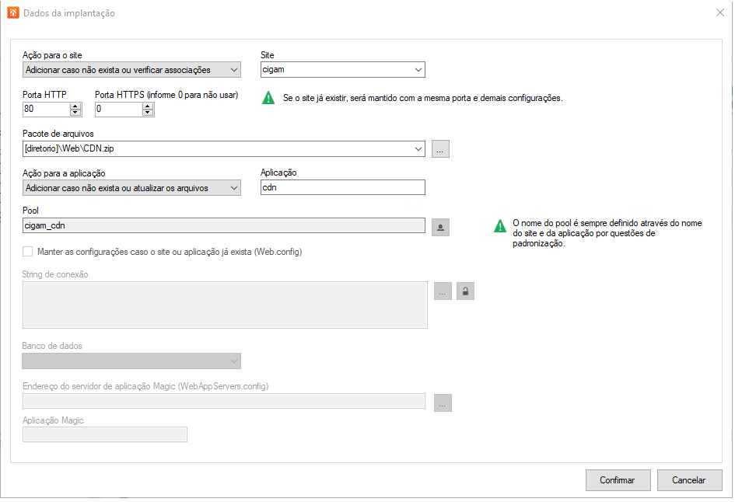Click the Aplicação text field
Viewport: 735px width, 502px height.
tap(342, 188)
